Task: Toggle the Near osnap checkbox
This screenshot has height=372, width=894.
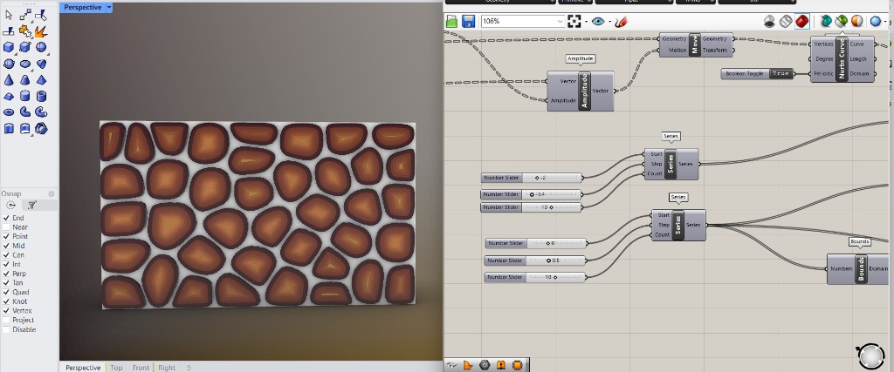Action: coord(6,227)
